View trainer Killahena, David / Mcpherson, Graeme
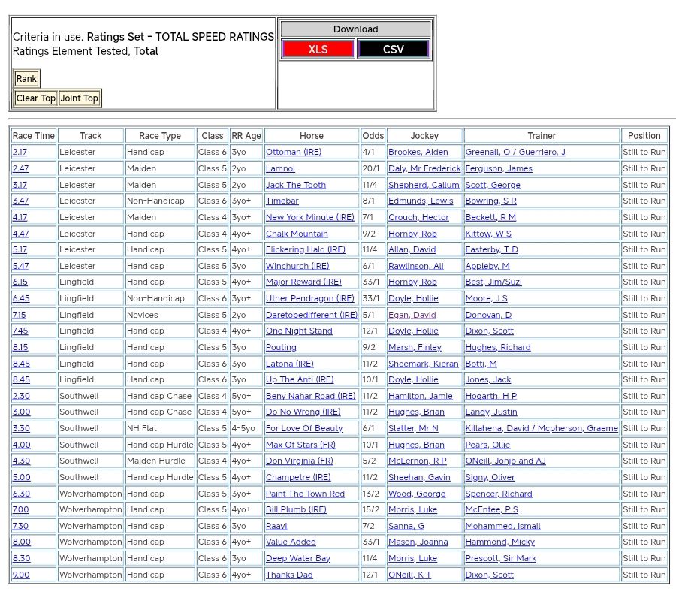The height and width of the screenshot is (595, 676). [542, 428]
